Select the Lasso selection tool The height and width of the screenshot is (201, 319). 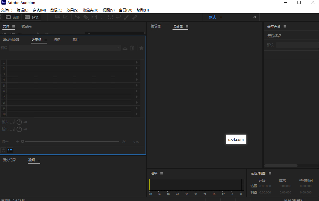point(118,17)
